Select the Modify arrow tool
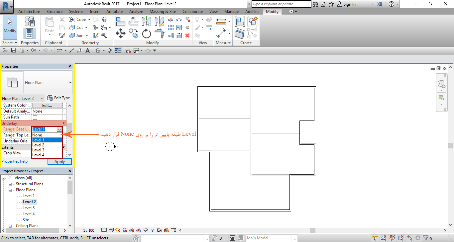Image resolution: width=454 pixels, height=242 pixels. [x=10, y=27]
